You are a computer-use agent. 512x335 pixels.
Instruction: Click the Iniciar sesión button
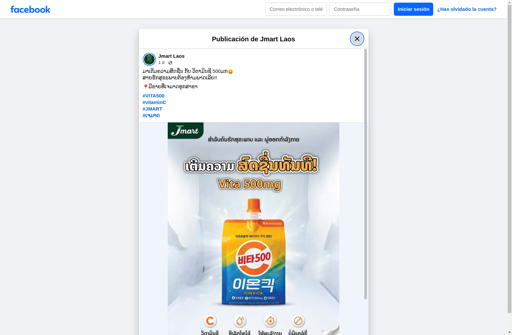[414, 9]
